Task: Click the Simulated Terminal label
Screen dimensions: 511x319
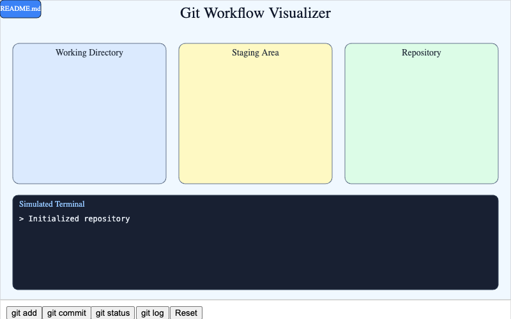Action: coord(52,204)
